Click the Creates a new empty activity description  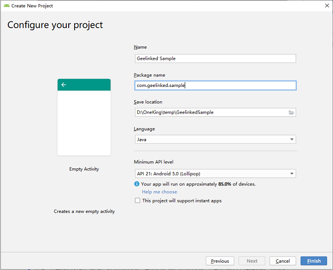[x=84, y=212]
